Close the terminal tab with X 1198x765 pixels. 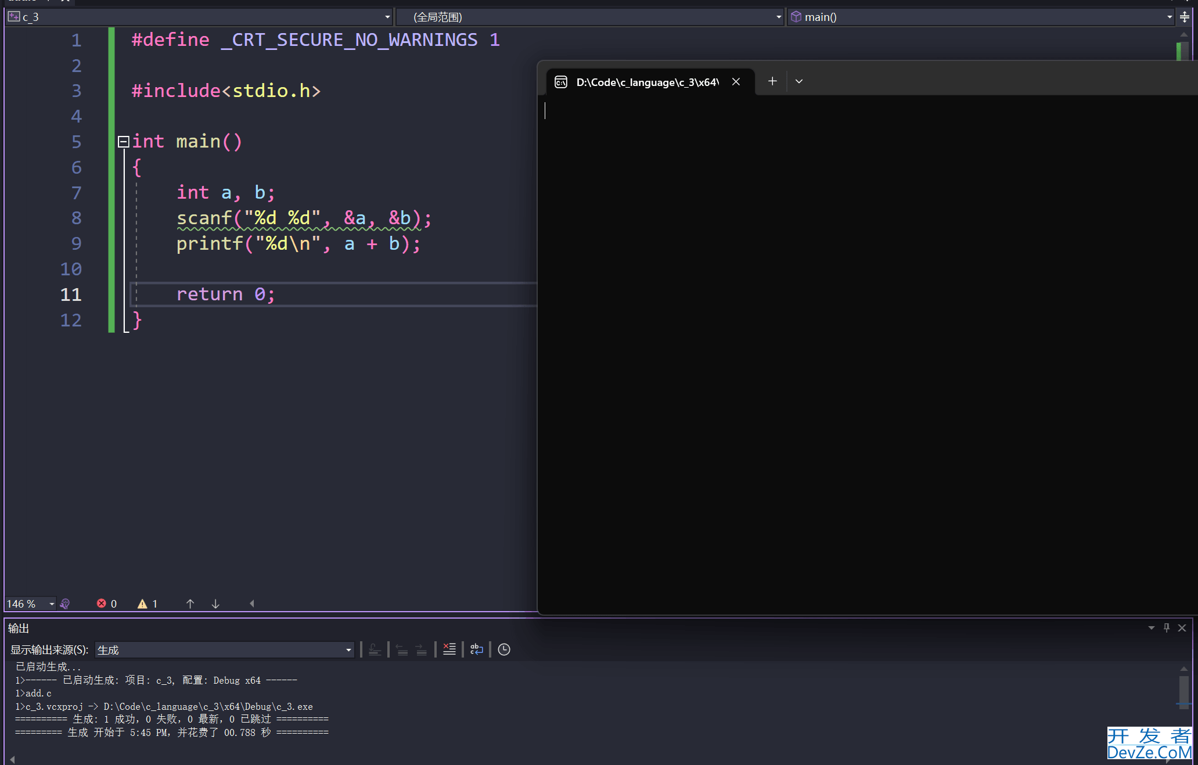point(736,82)
